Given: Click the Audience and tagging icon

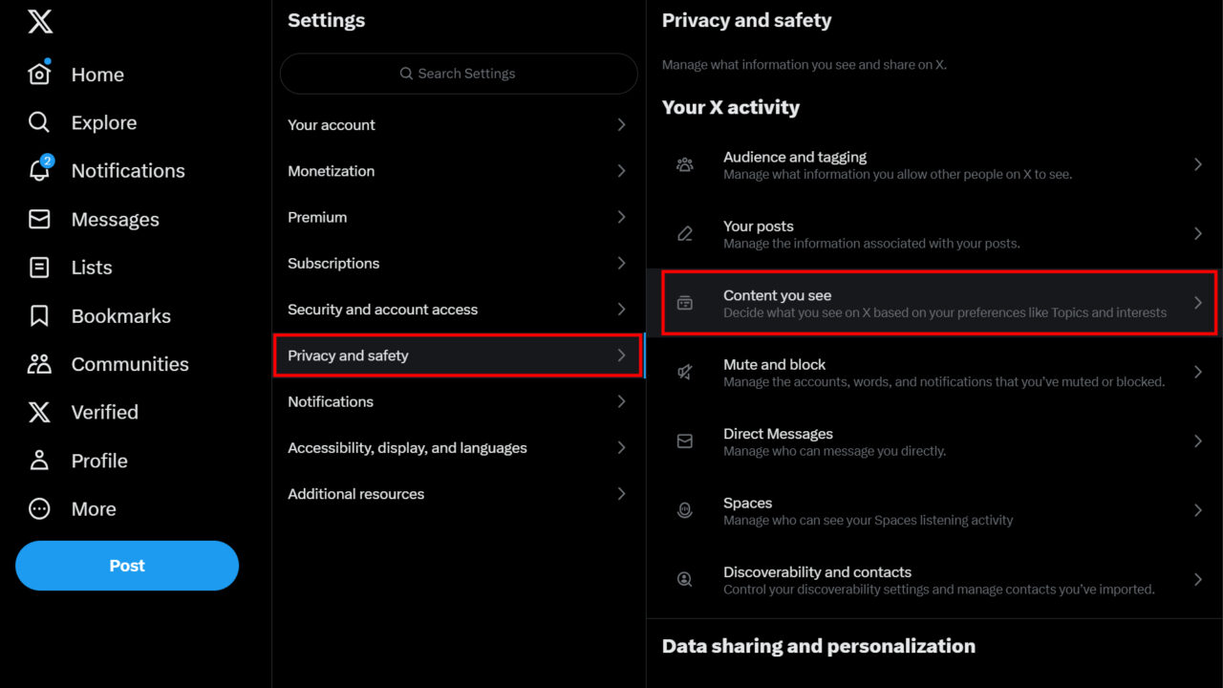Looking at the screenshot, I should pyautogui.click(x=685, y=164).
